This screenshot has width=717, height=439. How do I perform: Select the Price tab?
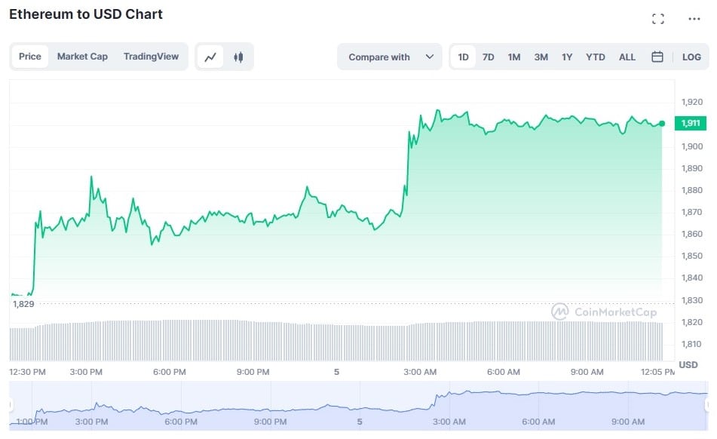click(x=30, y=57)
